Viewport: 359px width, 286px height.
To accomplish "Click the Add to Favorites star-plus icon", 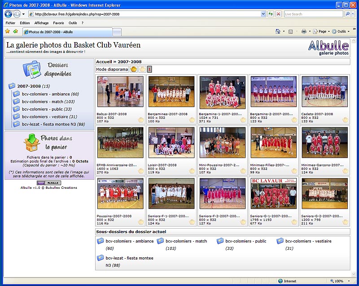I will pyautogui.click(x=16, y=31).
